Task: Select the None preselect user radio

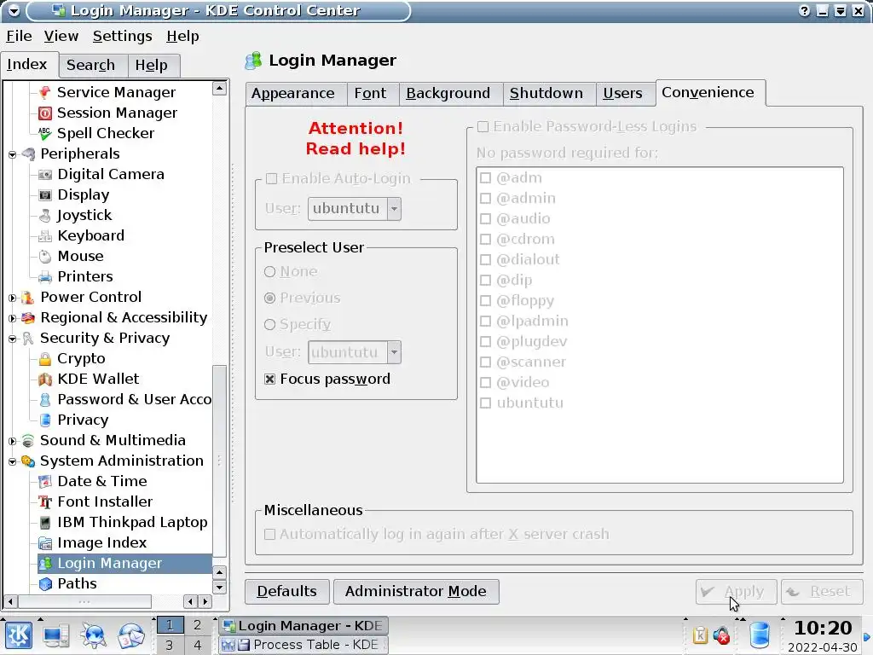Action: click(270, 272)
